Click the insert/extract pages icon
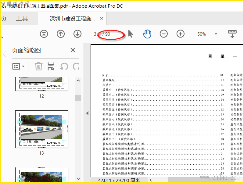Image resolution: width=244 pixels, height=183 pixels. 51,66
